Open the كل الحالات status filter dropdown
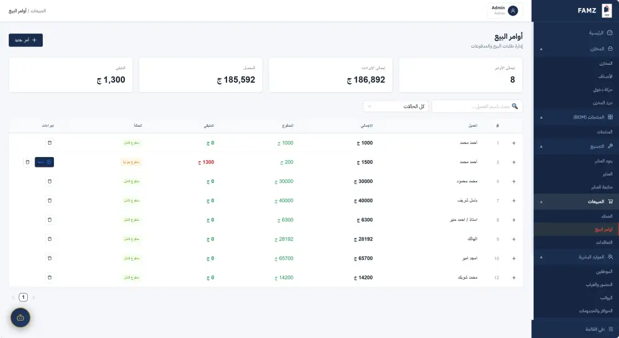The height and width of the screenshot is (338, 619). pyautogui.click(x=396, y=106)
